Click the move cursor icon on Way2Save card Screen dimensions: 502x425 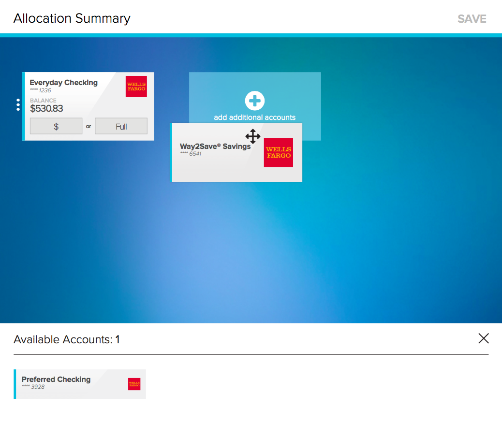pos(253,136)
